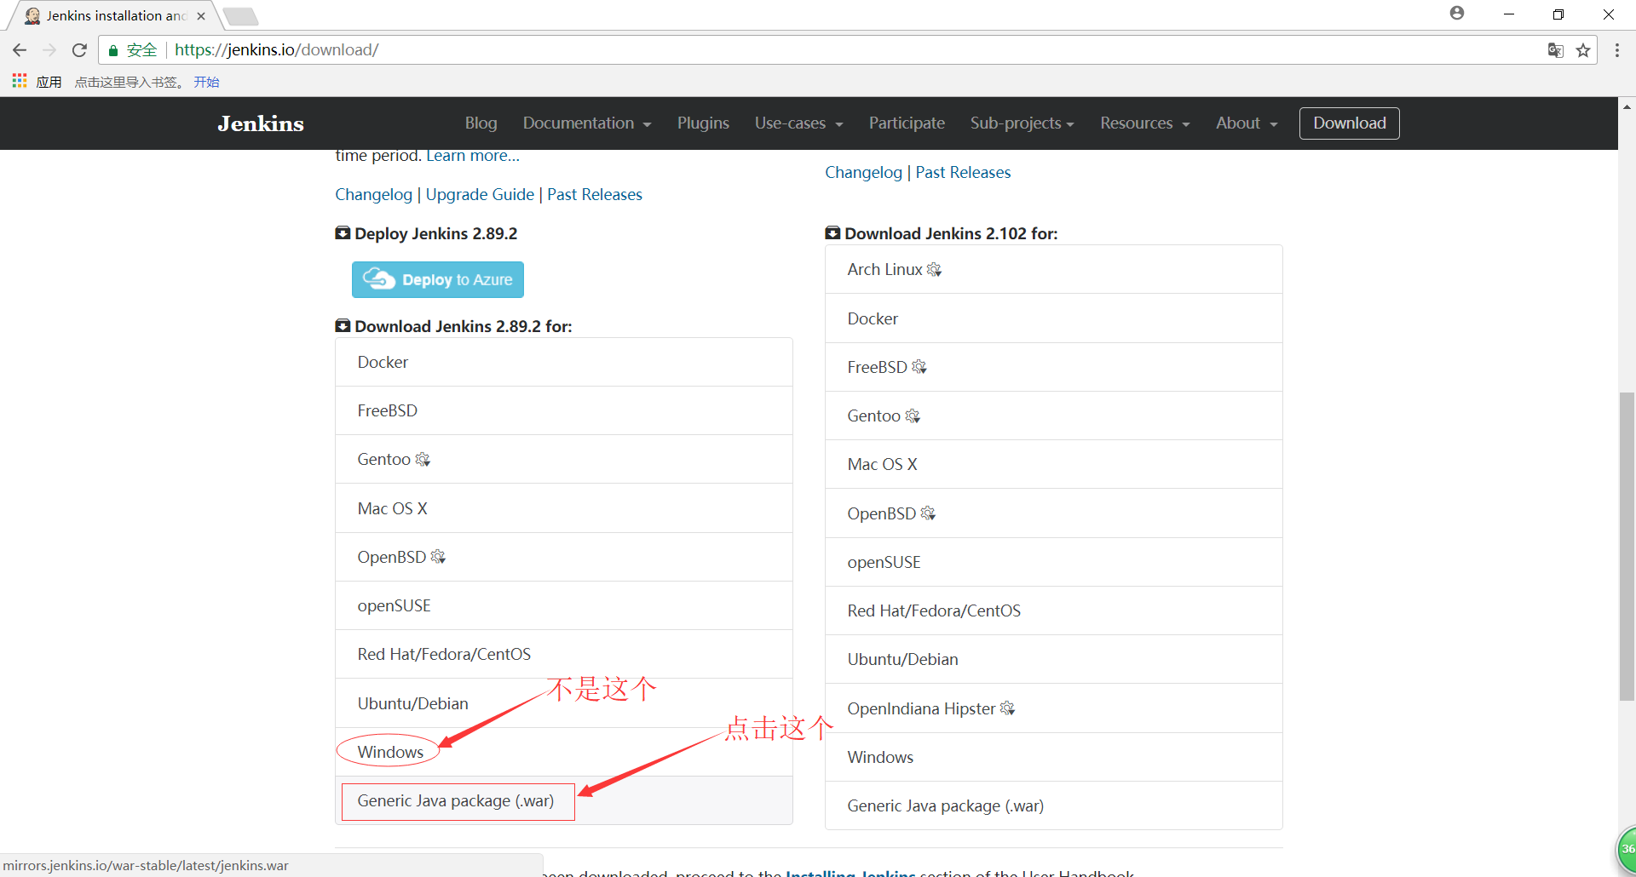Viewport: 1636px width, 877px height.
Task: Select Docker under Jenkins 2.89.2
Action: point(564,362)
